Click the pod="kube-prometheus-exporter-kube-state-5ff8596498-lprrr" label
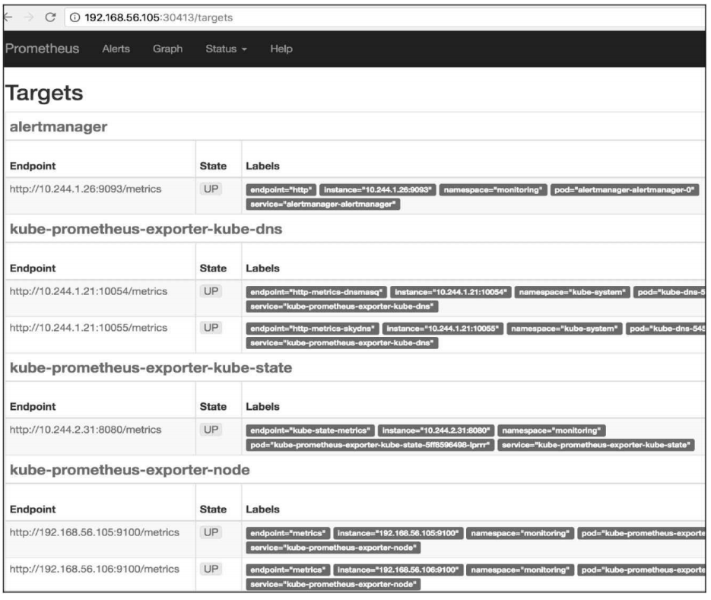Screen dimensions: 711x600 tap(370, 446)
